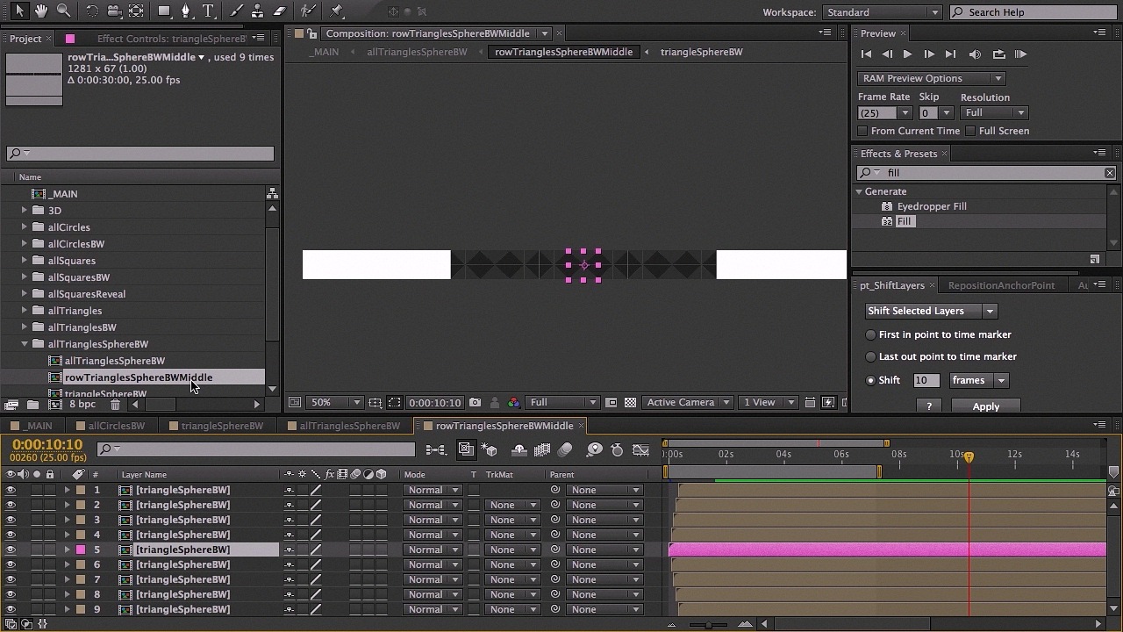Select the Selection arrow tool
The width and height of the screenshot is (1123, 632).
(19, 11)
